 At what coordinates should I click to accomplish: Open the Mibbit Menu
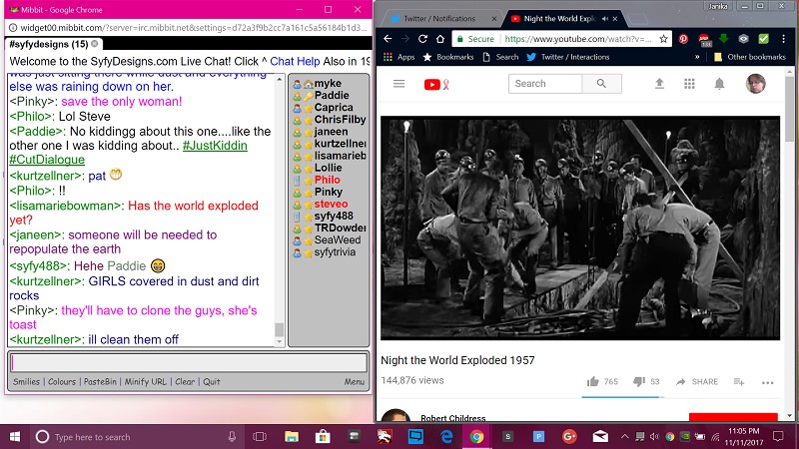[x=355, y=382]
